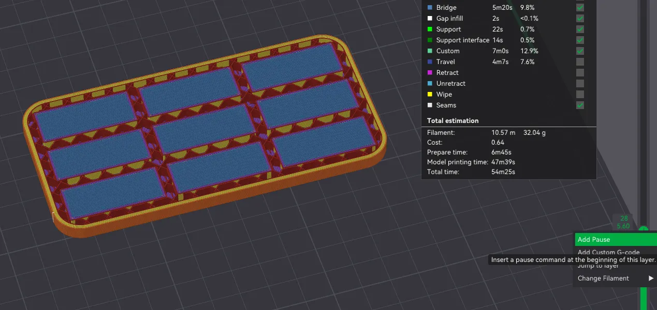The height and width of the screenshot is (310, 657).
Task: Click the Travel time value 4m7s
Action: 500,62
